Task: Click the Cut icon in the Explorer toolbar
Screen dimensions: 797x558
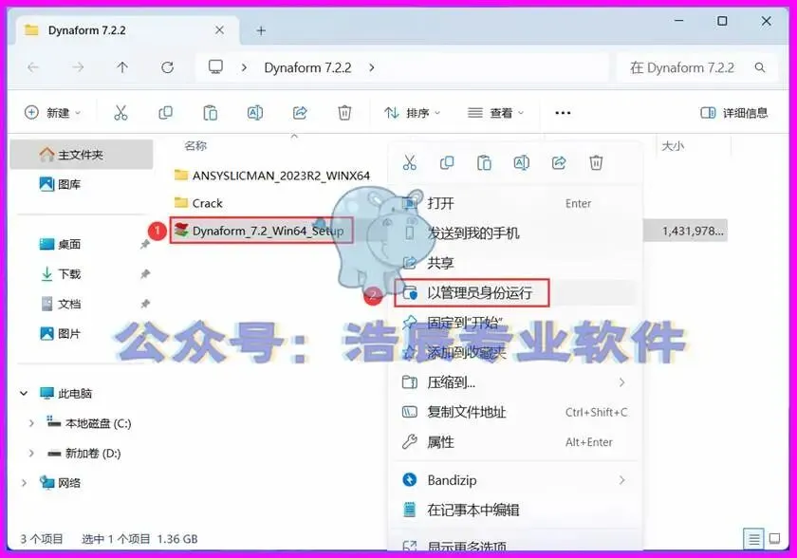Action: pyautogui.click(x=120, y=112)
